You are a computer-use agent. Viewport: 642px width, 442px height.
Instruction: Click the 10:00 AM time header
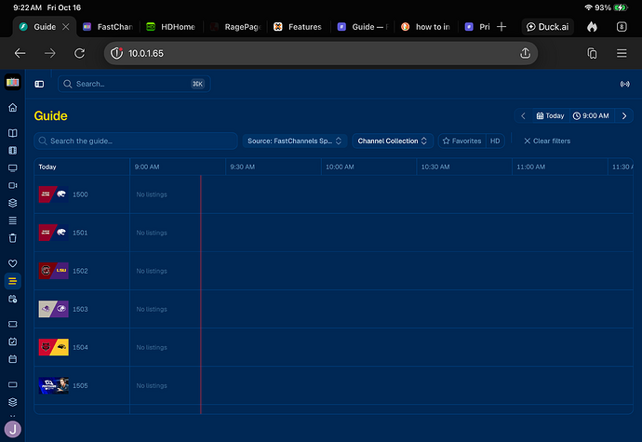(340, 167)
